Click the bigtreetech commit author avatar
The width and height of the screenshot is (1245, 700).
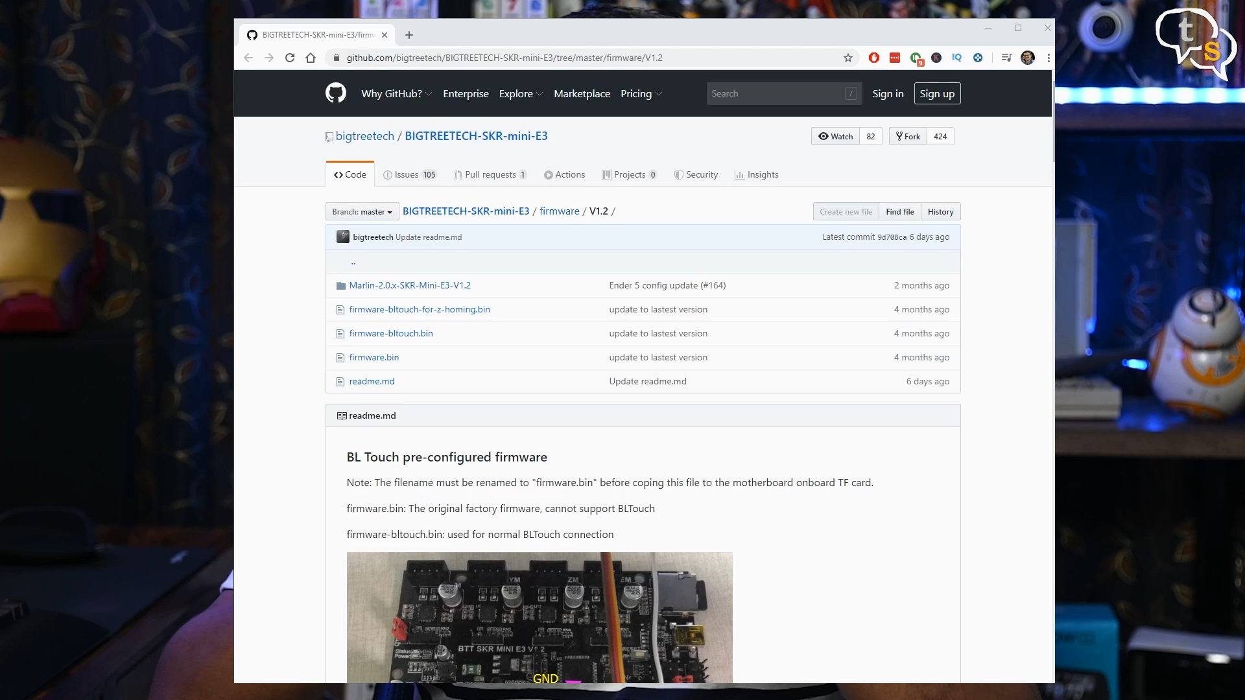click(x=343, y=237)
